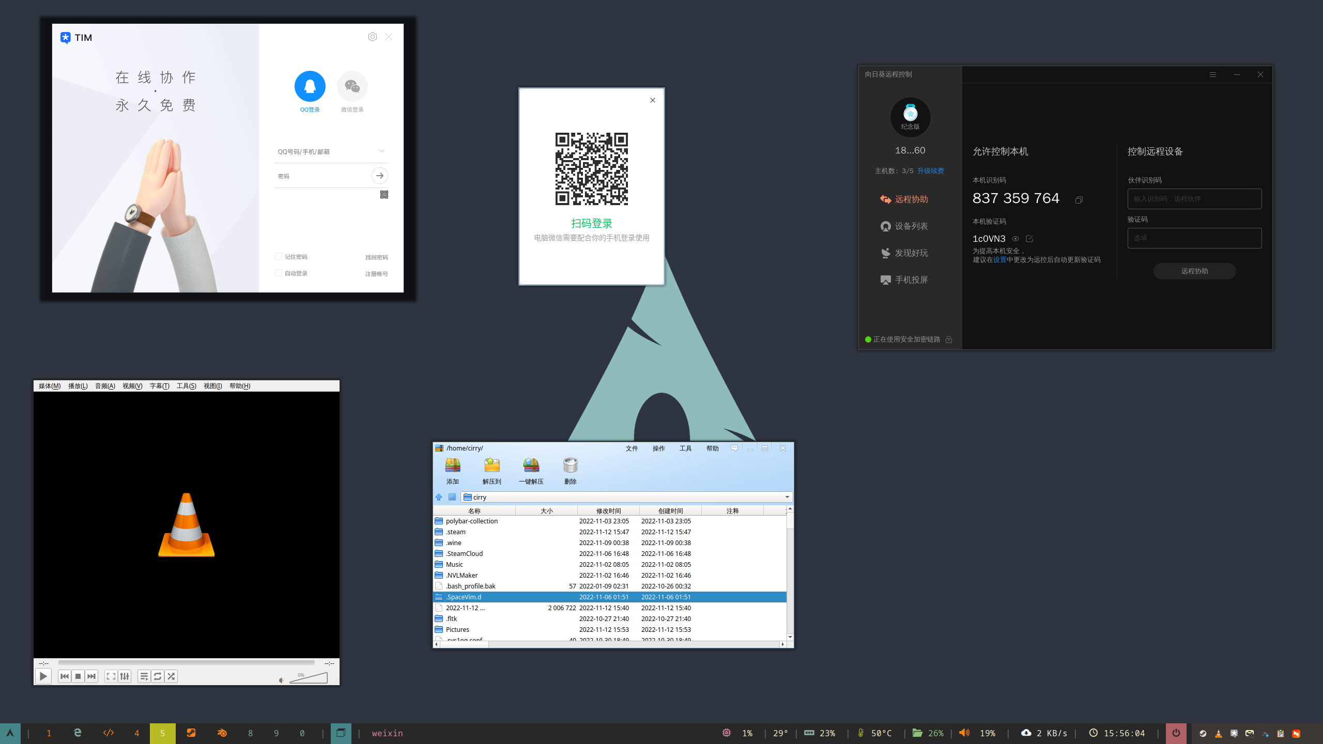1323x744 pixels.
Task: Open the 工具 menu in archive manager
Action: tap(685, 448)
